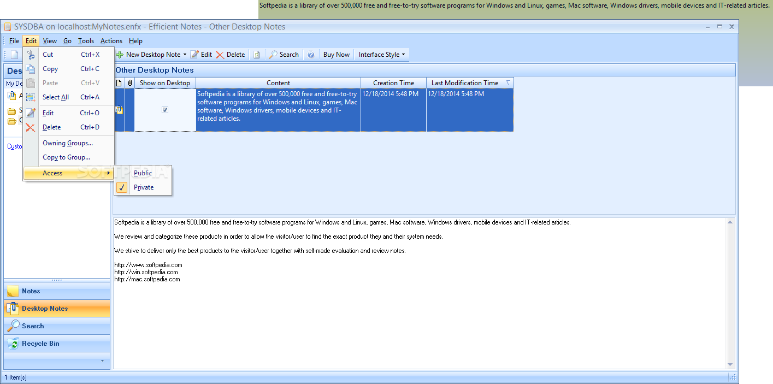The width and height of the screenshot is (773, 384).
Task: Choose Owning Groups... menu entry
Action: [68, 143]
